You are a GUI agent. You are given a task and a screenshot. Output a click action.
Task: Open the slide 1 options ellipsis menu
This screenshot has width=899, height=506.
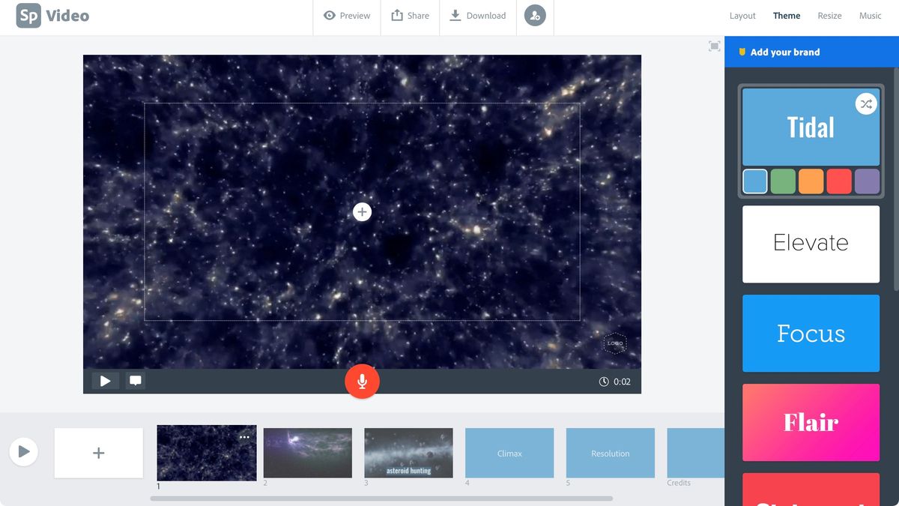pos(243,436)
